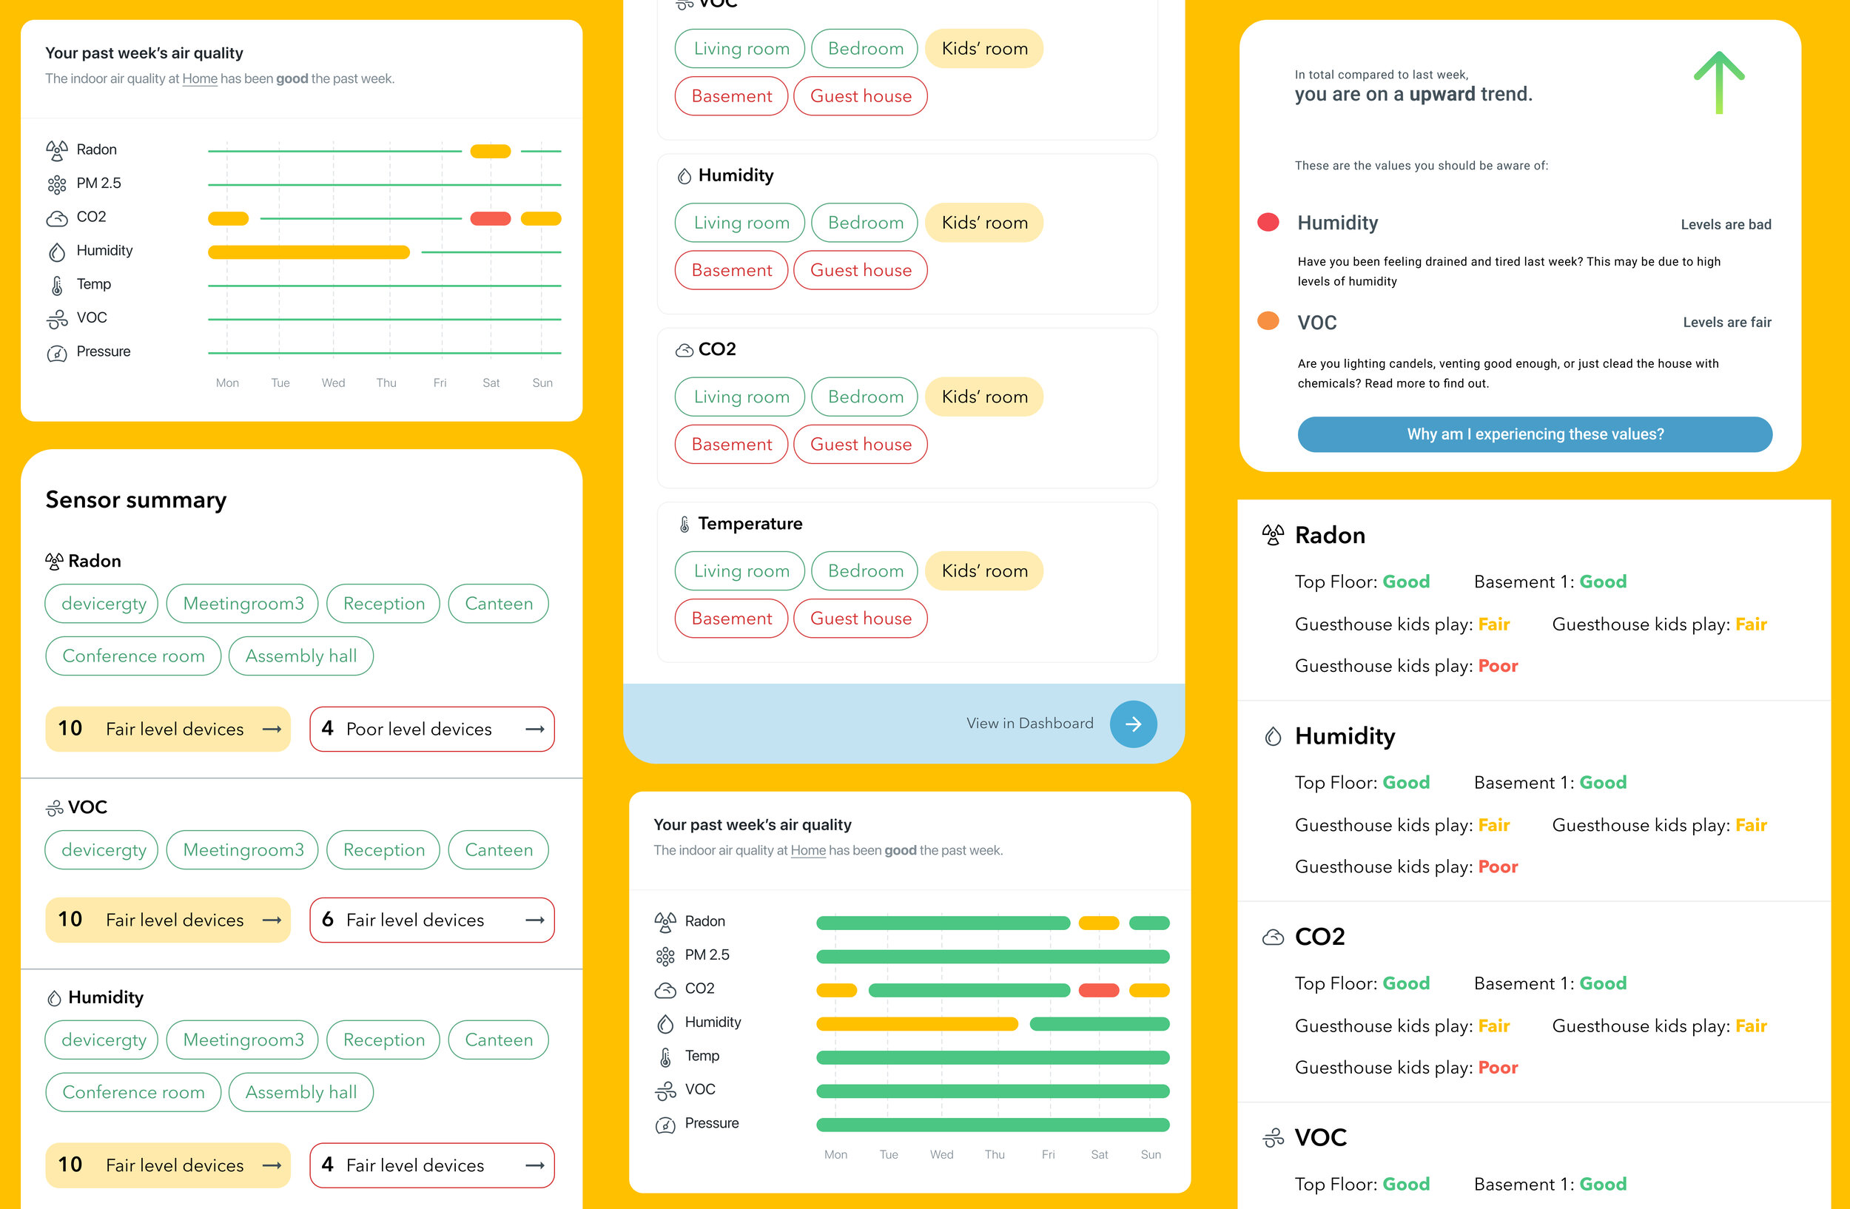Click the View in Dashboard arrow button
This screenshot has height=1209, width=1850.
(1134, 724)
